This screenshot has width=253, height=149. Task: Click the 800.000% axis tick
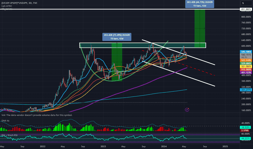tap(246, 17)
